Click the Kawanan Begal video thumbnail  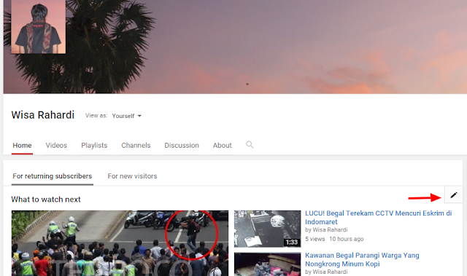[x=268, y=264]
